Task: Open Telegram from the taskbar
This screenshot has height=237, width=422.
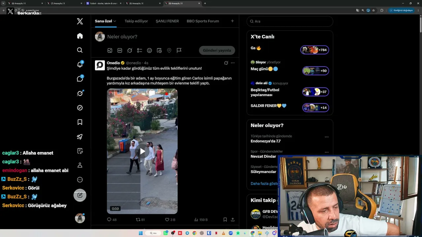Action: 187,233
